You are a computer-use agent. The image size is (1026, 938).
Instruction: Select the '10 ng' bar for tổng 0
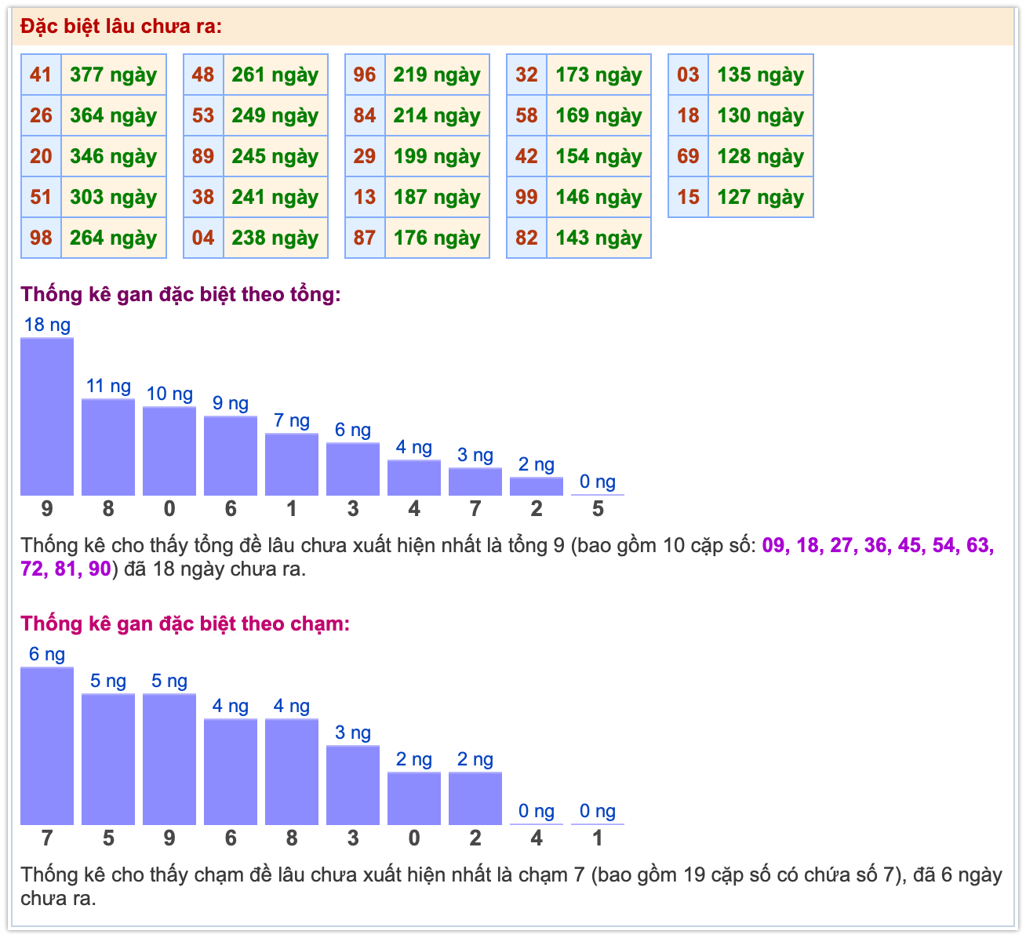(x=169, y=451)
